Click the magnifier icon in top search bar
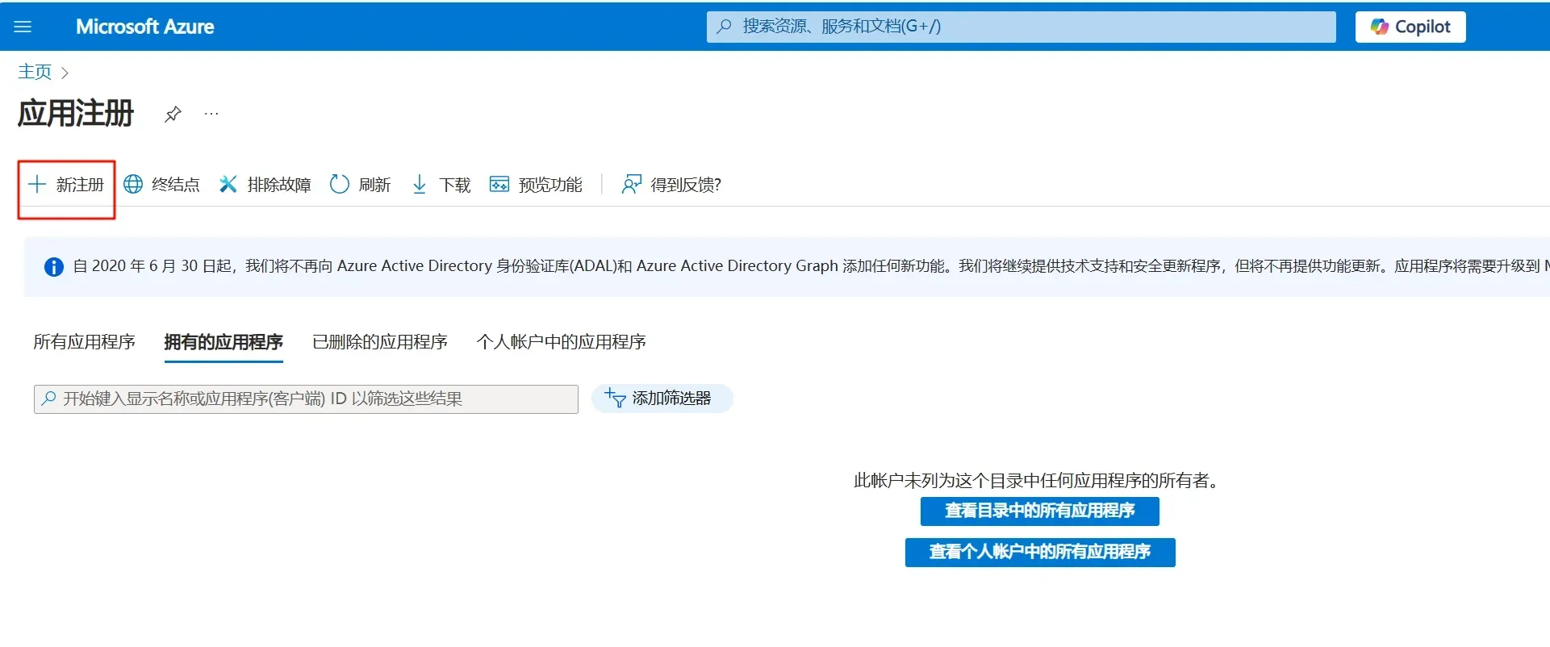This screenshot has height=647, width=1550. (x=725, y=27)
